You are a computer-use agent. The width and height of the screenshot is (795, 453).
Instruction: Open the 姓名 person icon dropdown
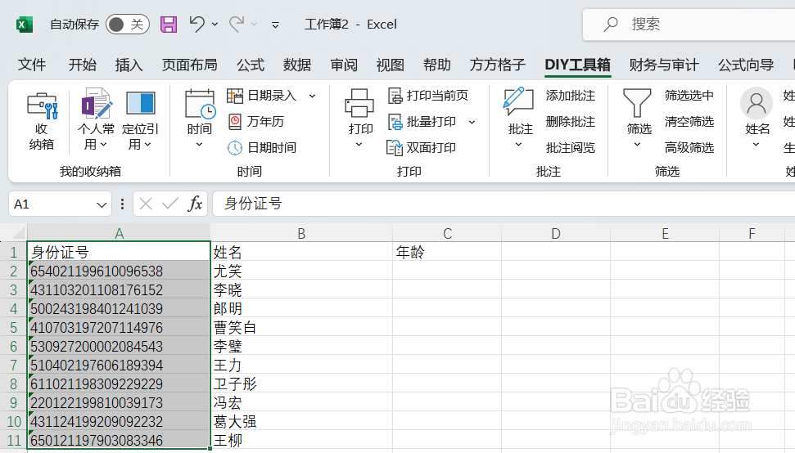click(x=757, y=119)
